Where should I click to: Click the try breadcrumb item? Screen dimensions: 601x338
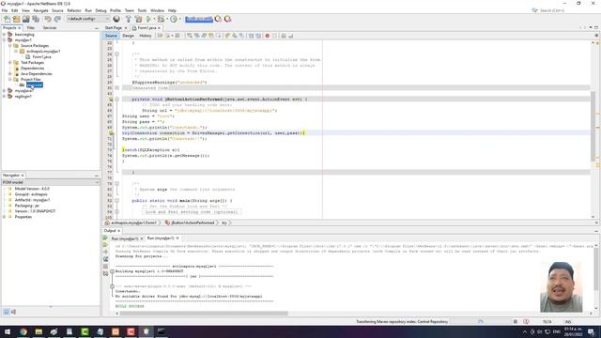224,223
